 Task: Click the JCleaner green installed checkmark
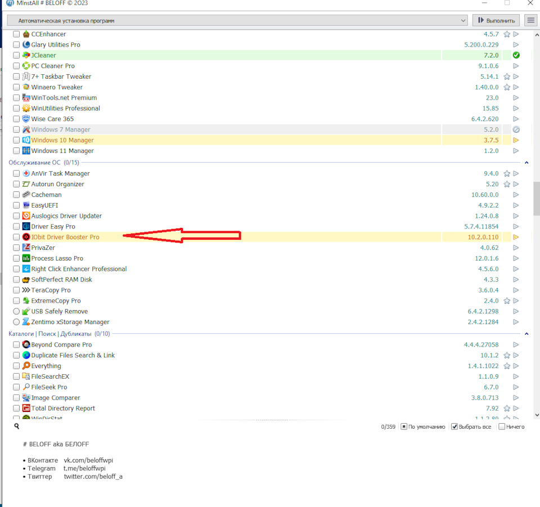tap(516, 55)
